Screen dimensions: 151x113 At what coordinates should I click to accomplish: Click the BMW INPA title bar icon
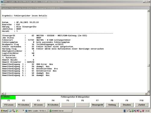click(2, 2)
